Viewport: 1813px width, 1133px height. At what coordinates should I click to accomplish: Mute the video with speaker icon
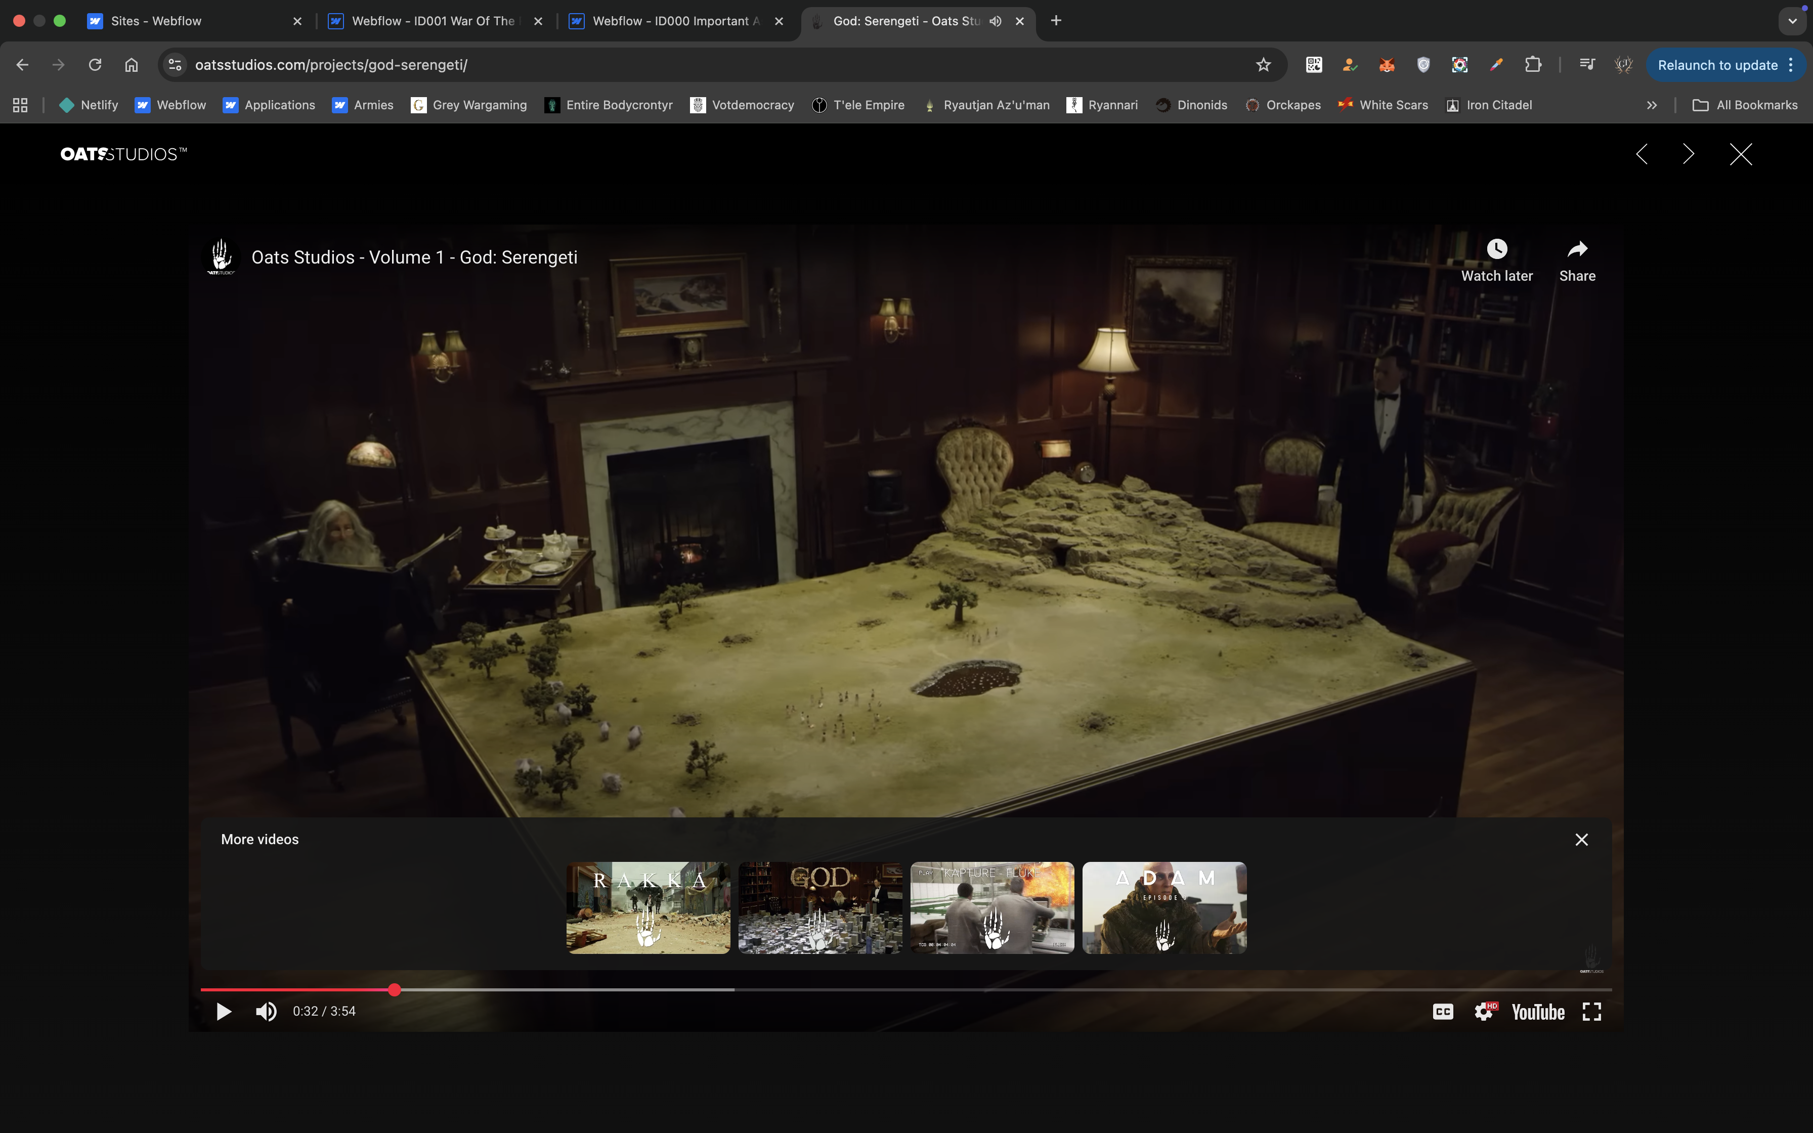point(266,1012)
